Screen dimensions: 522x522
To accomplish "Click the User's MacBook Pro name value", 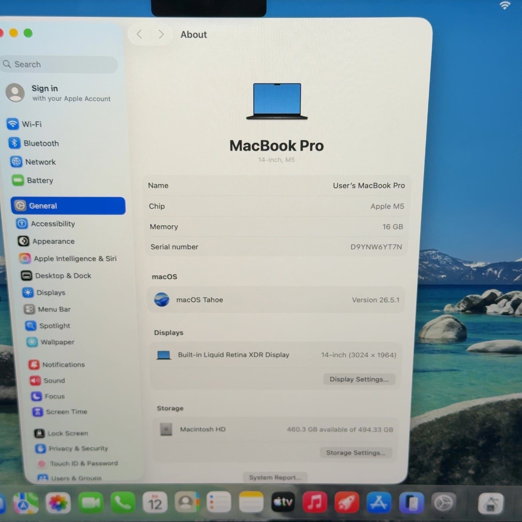I will coord(369,185).
